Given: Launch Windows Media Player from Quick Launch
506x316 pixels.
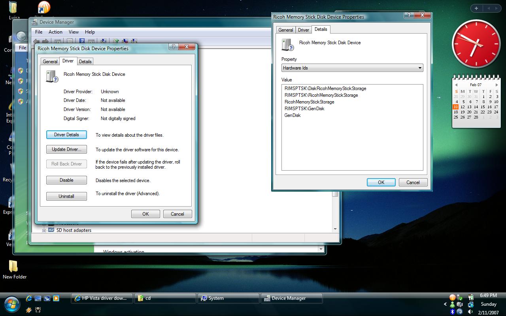Looking at the screenshot, I should [56, 298].
